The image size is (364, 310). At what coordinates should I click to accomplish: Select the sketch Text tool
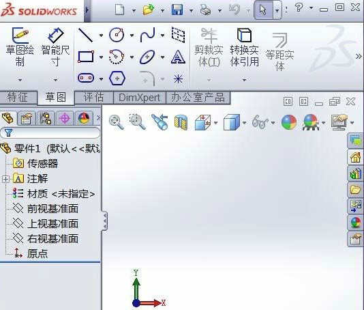pyautogui.click(x=178, y=57)
